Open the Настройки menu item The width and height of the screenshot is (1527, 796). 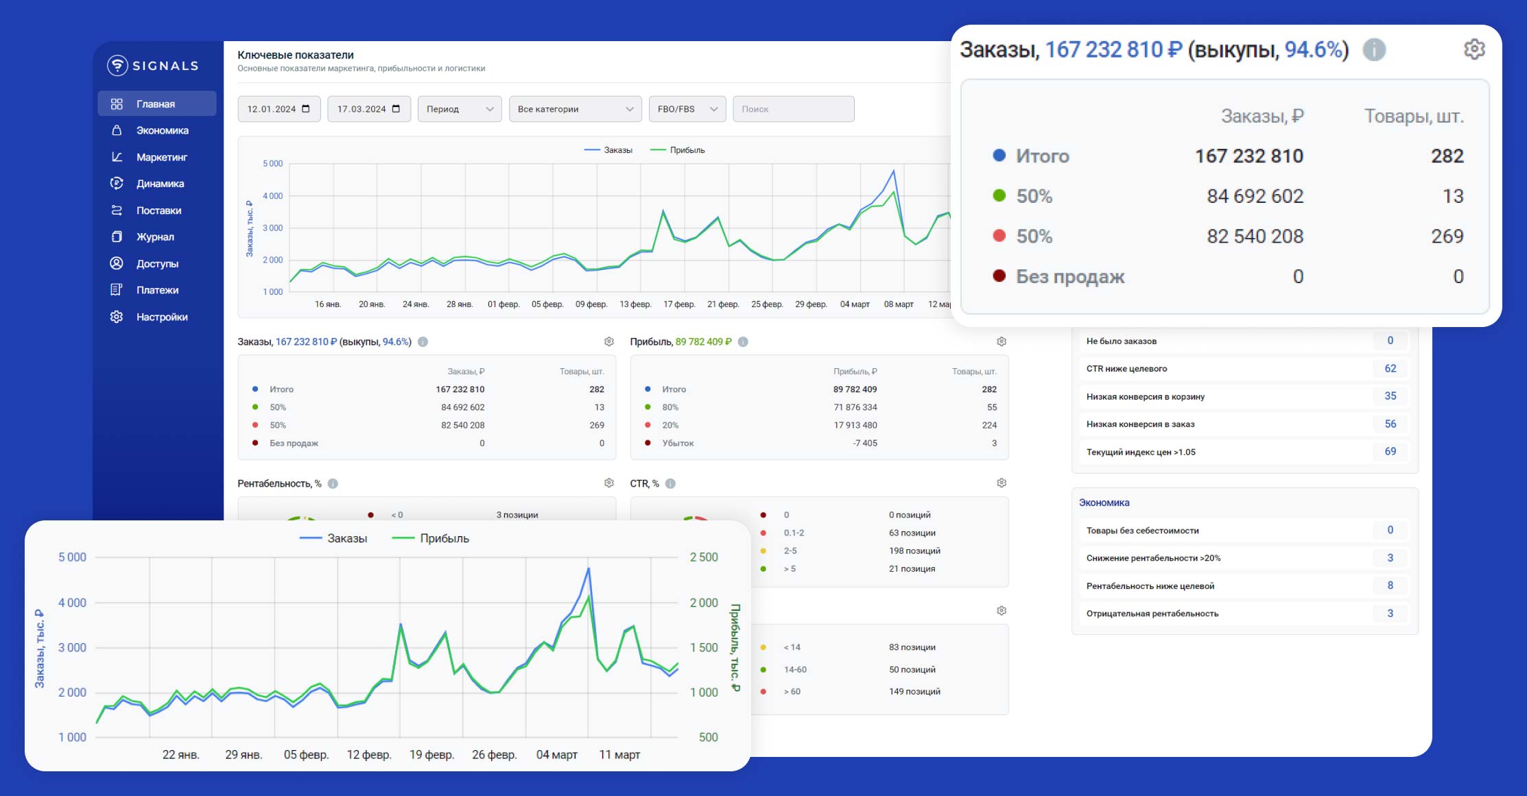[156, 317]
